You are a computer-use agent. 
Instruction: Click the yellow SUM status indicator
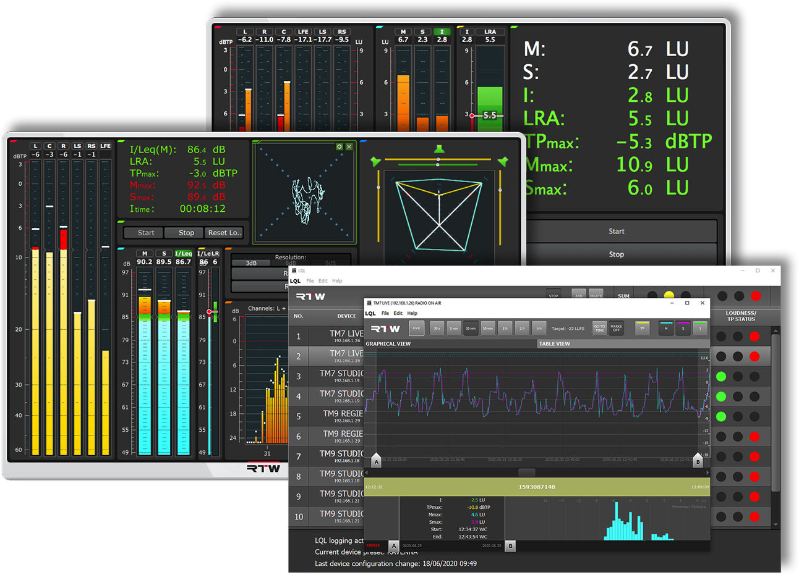click(x=669, y=296)
